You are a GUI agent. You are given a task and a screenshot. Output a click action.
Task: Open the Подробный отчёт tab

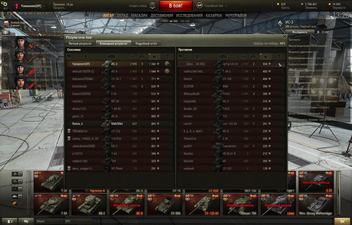tap(146, 43)
